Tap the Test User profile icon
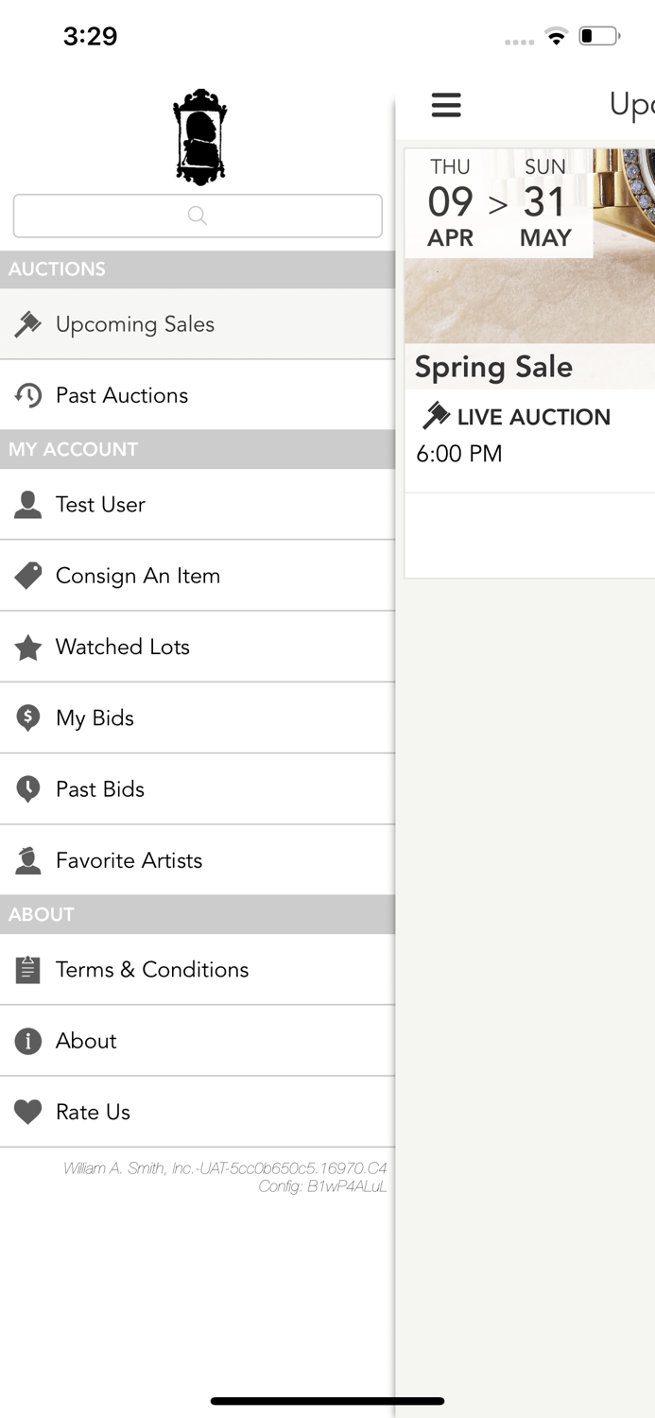Image resolution: width=655 pixels, height=1418 pixels. pos(28,504)
